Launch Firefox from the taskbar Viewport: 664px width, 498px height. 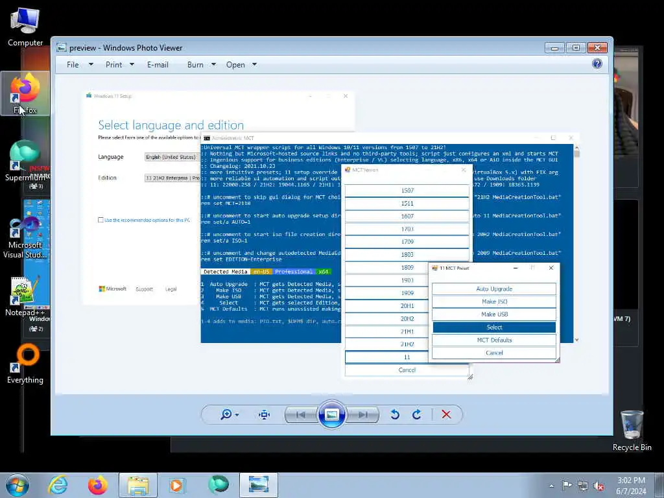click(x=98, y=485)
